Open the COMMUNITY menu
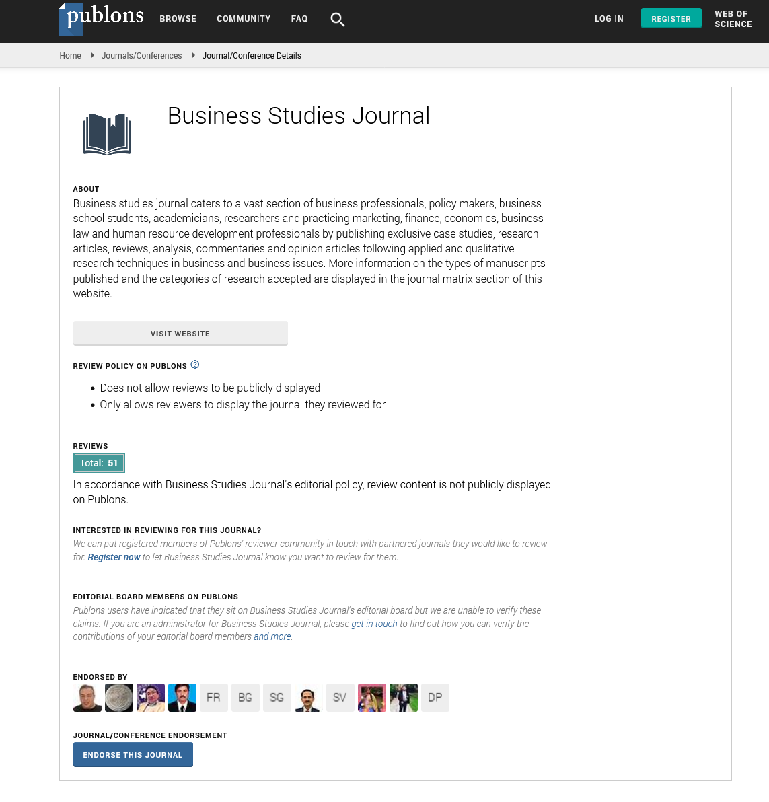 (244, 19)
